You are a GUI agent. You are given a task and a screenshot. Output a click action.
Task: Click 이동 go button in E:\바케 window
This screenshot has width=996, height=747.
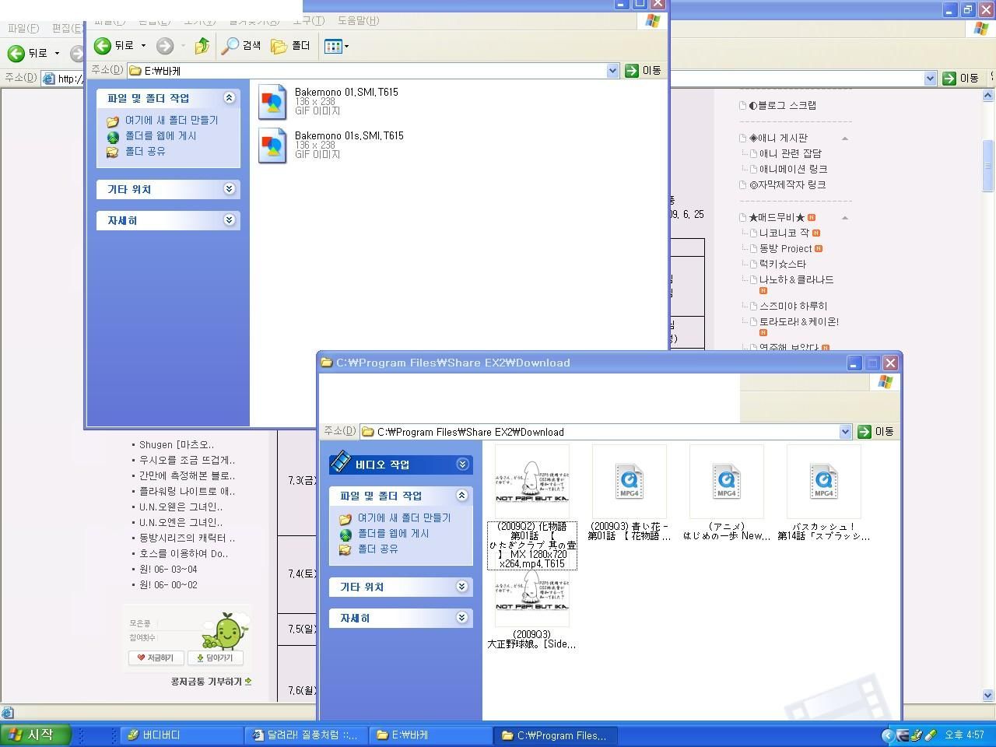click(643, 71)
